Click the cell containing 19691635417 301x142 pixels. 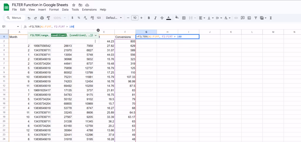pyautogui.click(x=41, y=90)
